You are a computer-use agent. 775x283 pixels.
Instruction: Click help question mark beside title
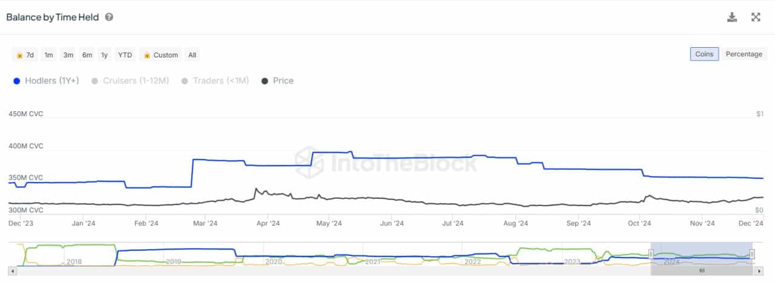109,17
